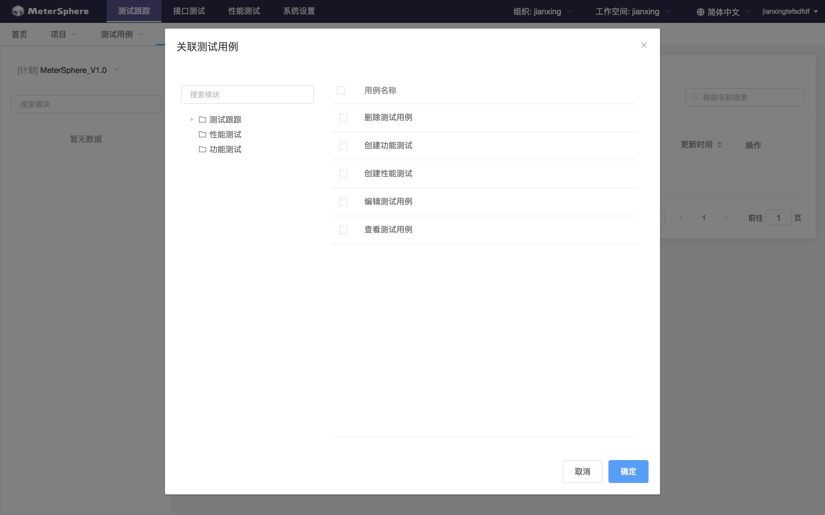The width and height of the screenshot is (825, 515).
Task: Go to next page arrow
Action: pyautogui.click(x=726, y=217)
